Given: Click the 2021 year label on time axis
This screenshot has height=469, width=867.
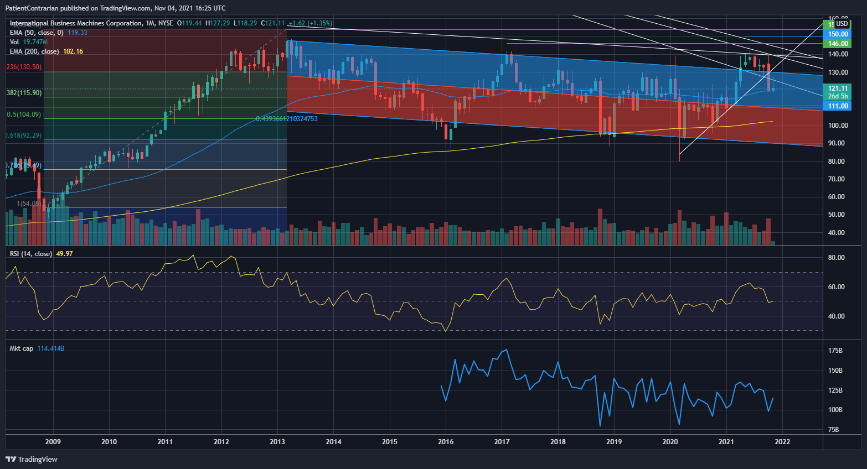Looking at the screenshot, I should coord(726,442).
